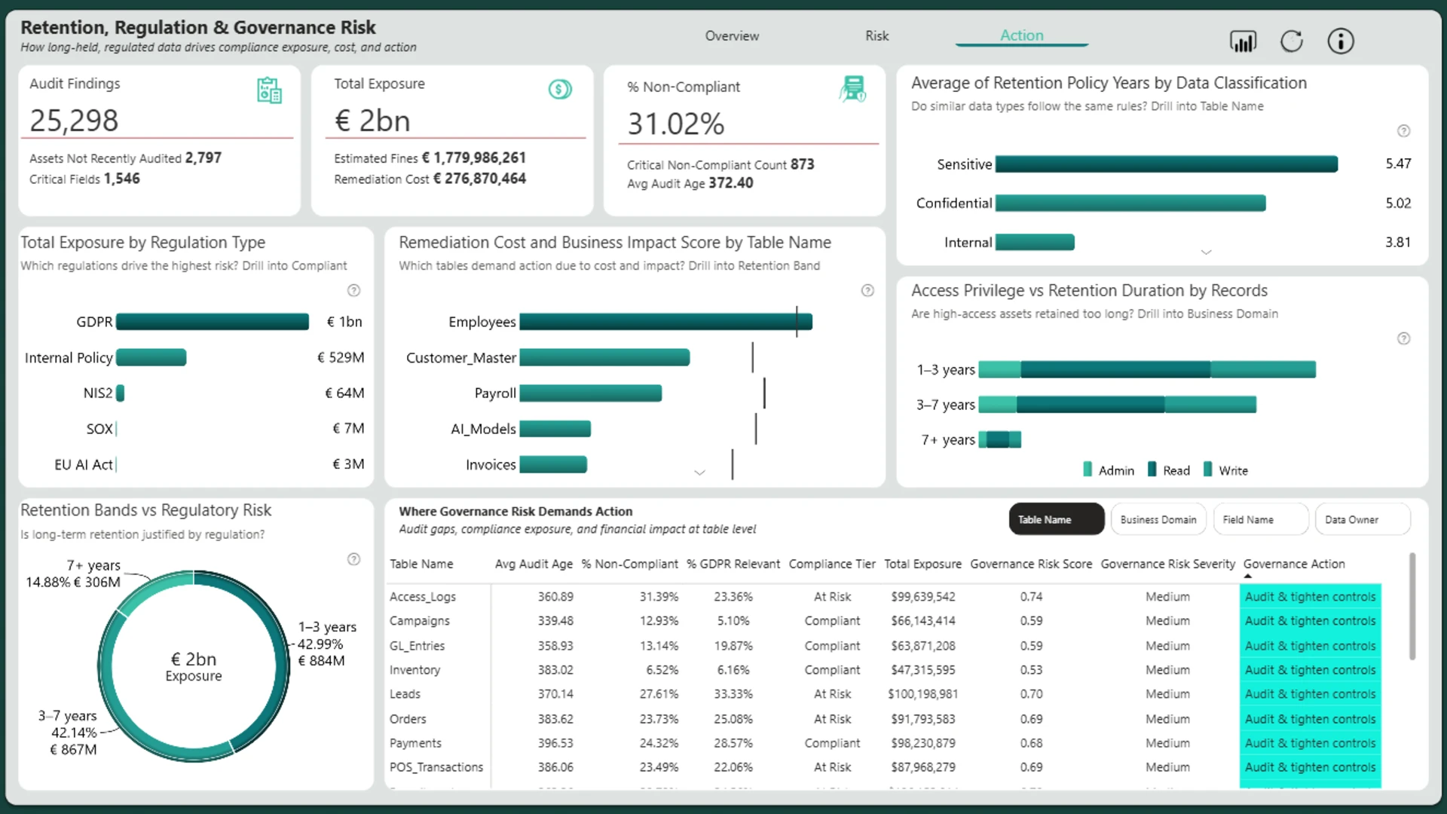Switch table view to Field Name
Image resolution: width=1447 pixels, height=814 pixels.
coord(1261,519)
